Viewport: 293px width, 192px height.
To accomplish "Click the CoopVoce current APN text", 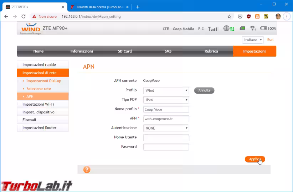I will (x=151, y=81).
